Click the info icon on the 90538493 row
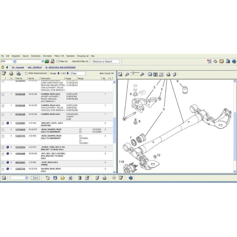 click(x=8, y=162)
